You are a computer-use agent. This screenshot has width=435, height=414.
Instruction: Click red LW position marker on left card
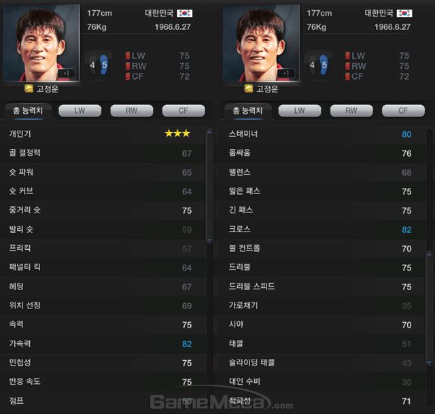click(128, 56)
